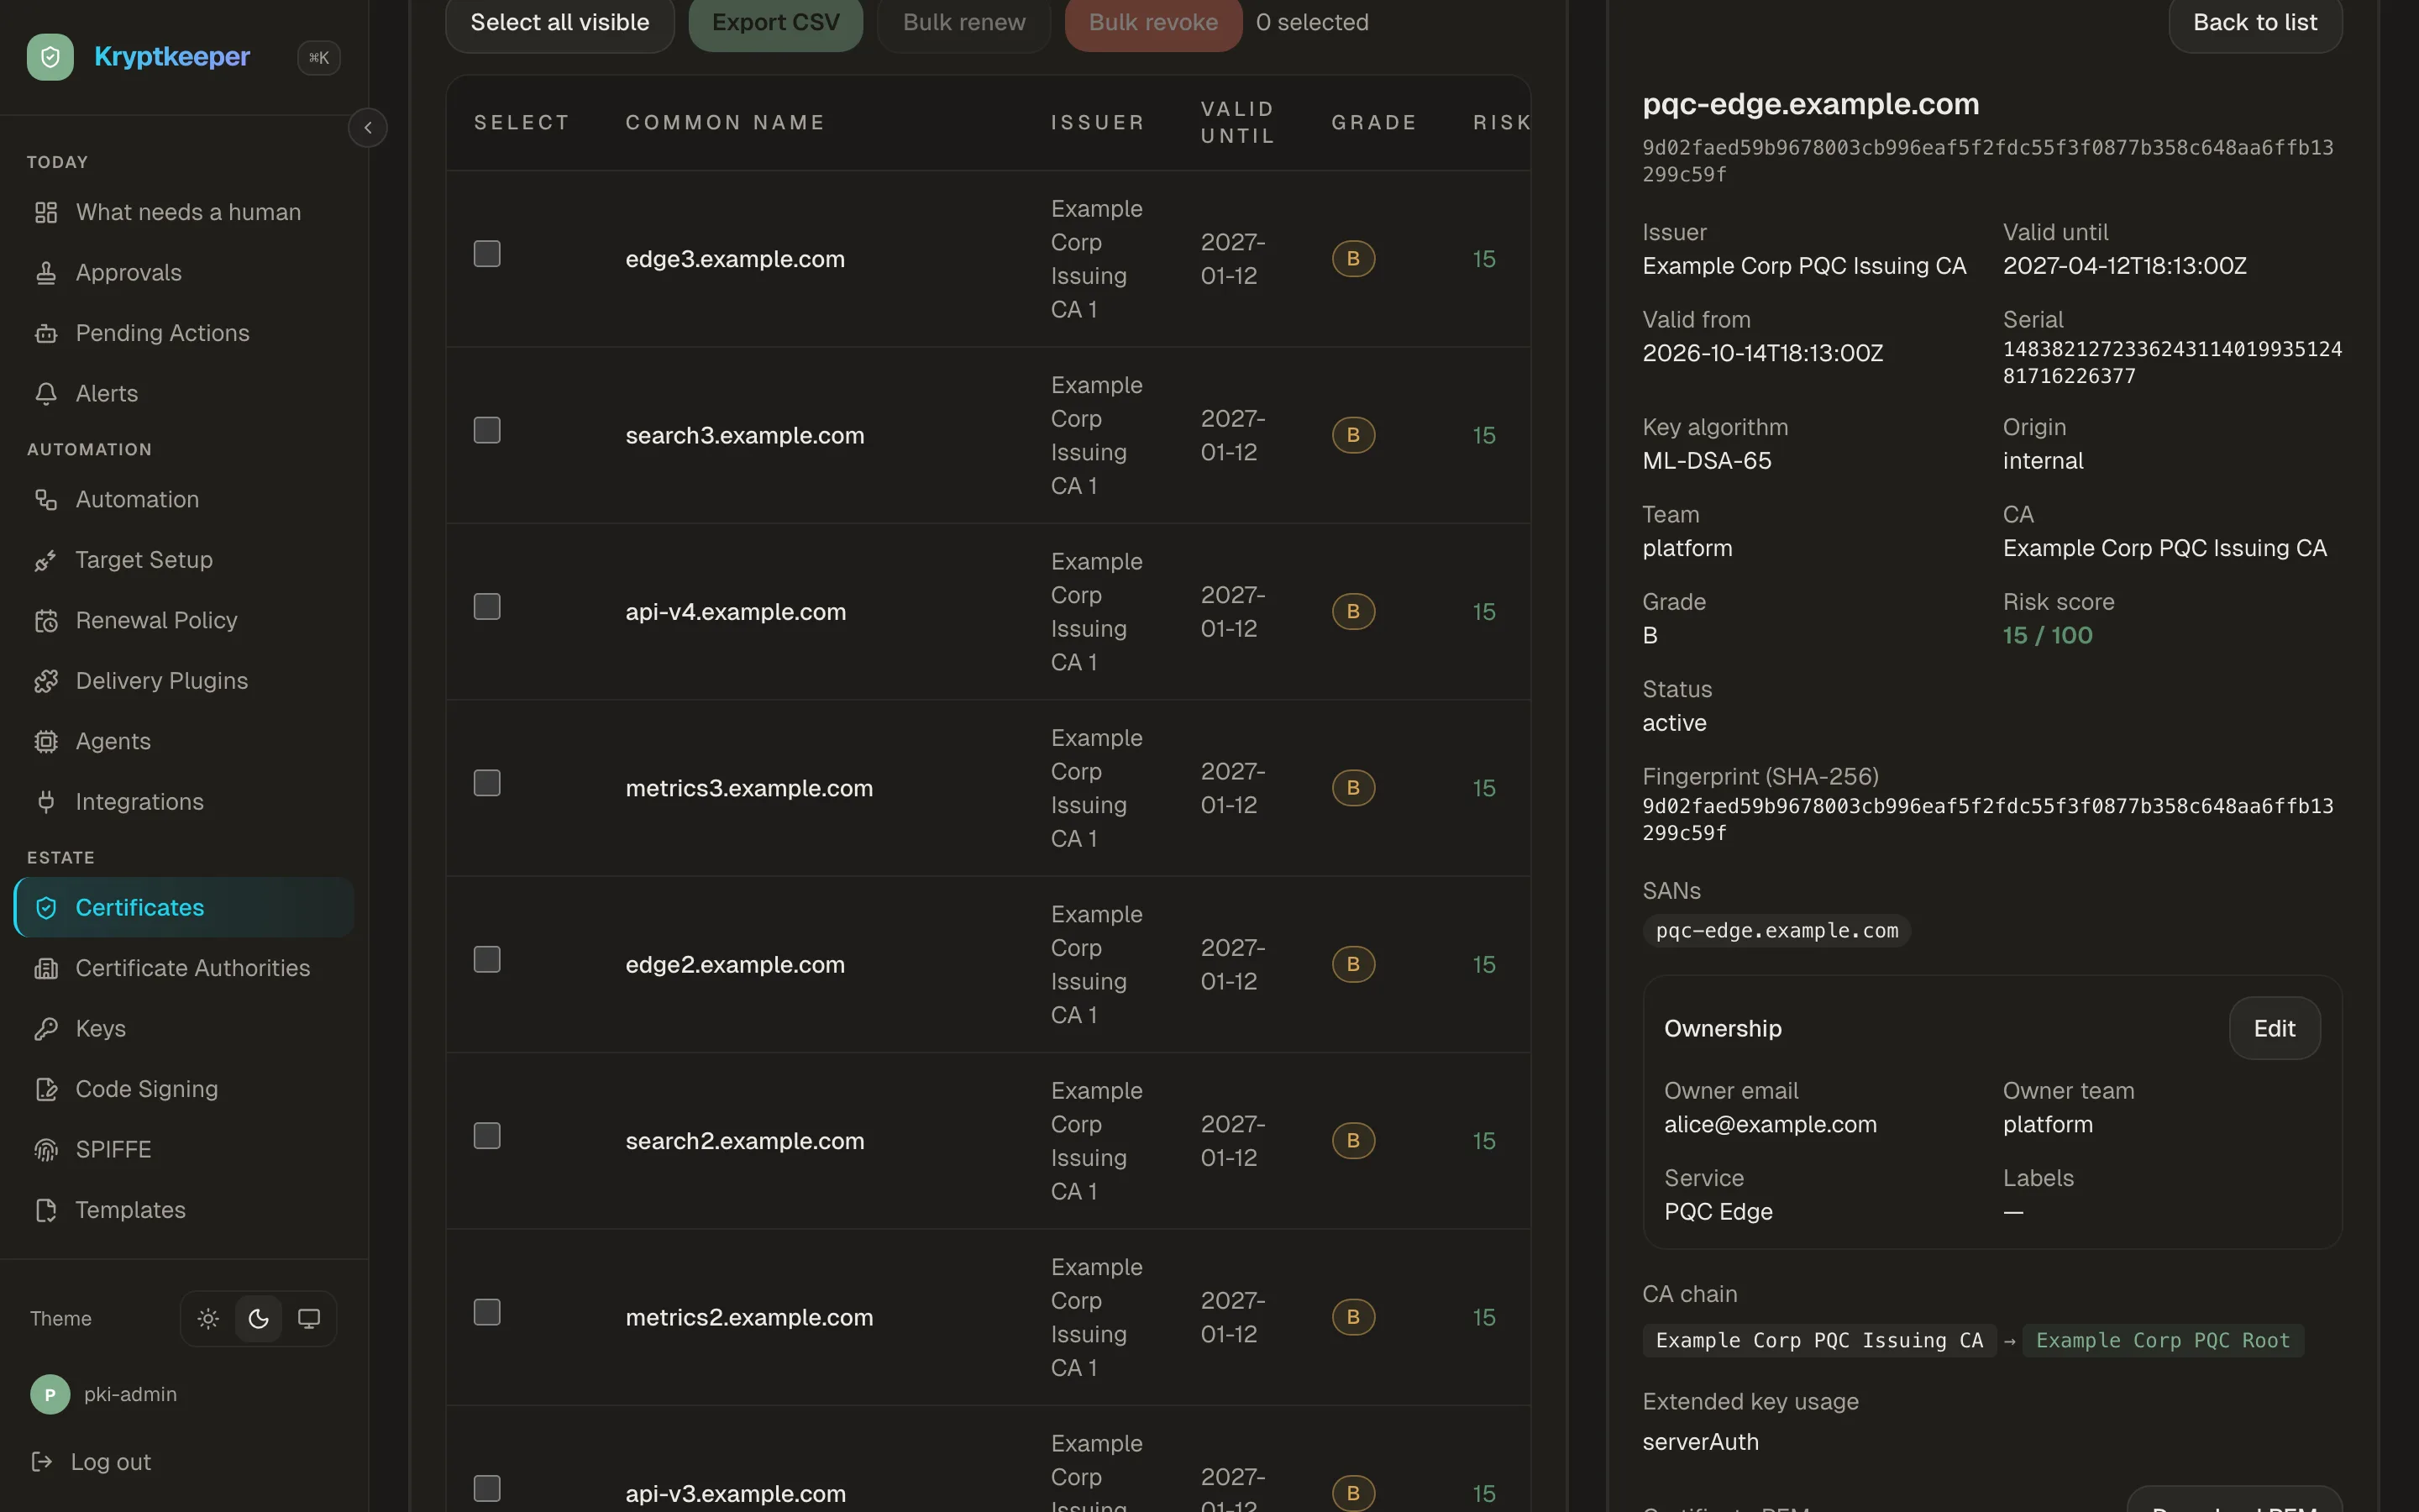Screen dimensions: 2419x1512
Task: Switch to the dark theme (moon icon)
Action: point(259,1318)
